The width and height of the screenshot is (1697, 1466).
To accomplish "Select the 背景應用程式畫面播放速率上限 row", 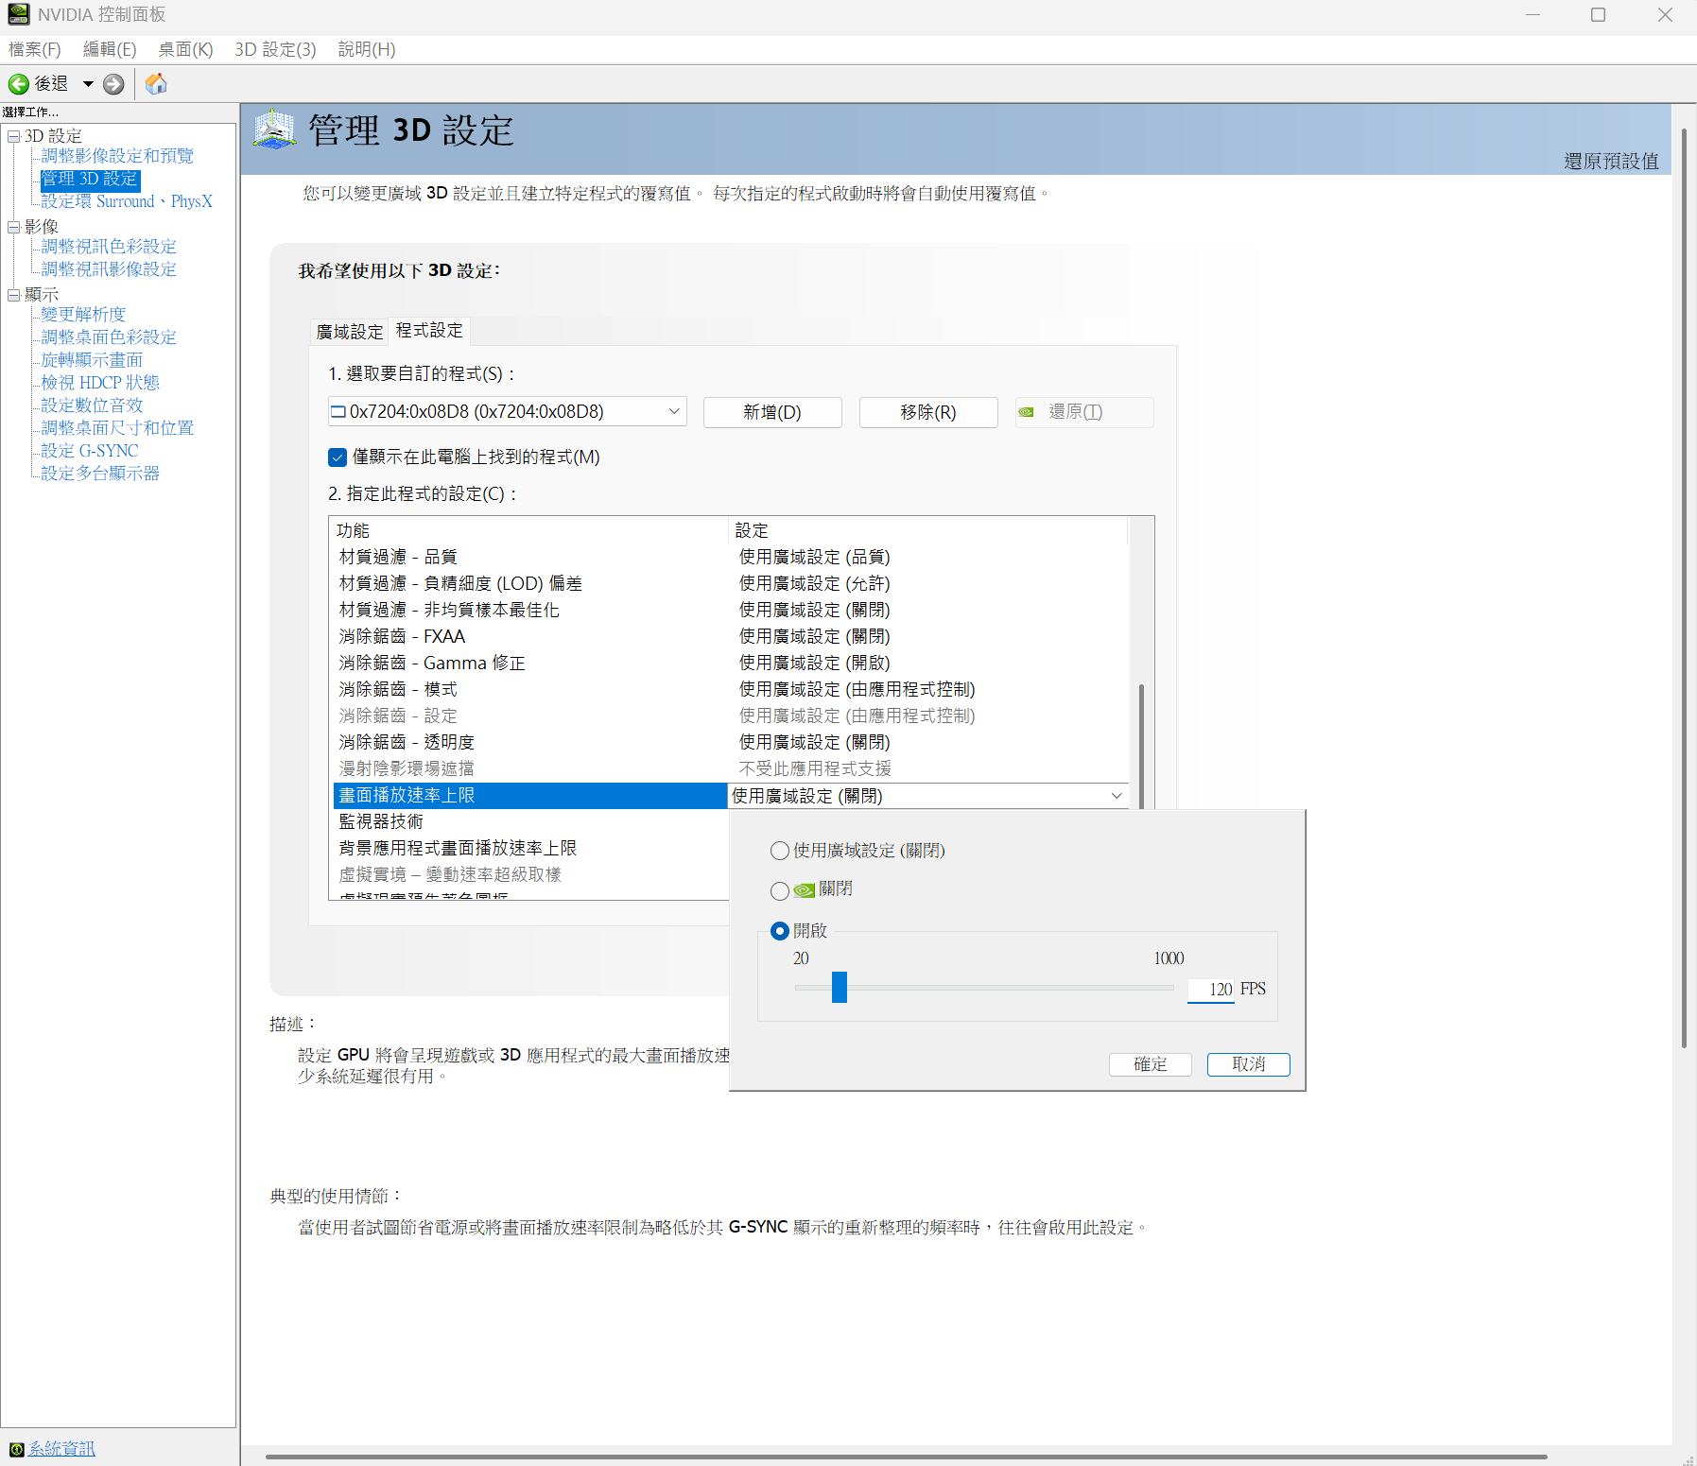I will pos(531,848).
